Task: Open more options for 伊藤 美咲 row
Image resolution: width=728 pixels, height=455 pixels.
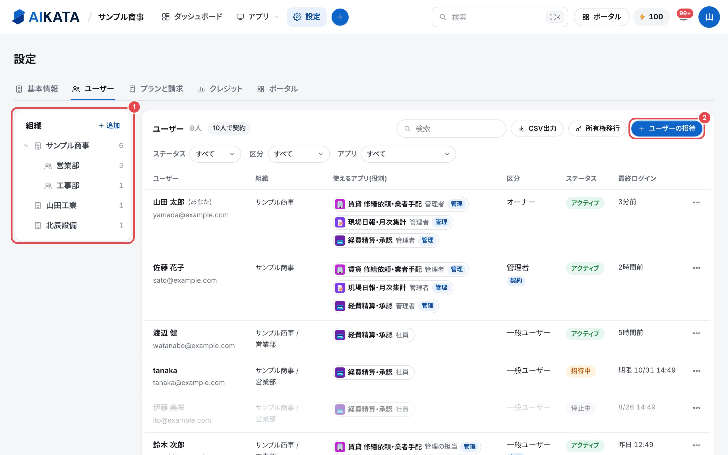Action: pos(696,408)
